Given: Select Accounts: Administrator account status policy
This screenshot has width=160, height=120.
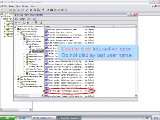Looking at the screenshot, I should [62, 29].
